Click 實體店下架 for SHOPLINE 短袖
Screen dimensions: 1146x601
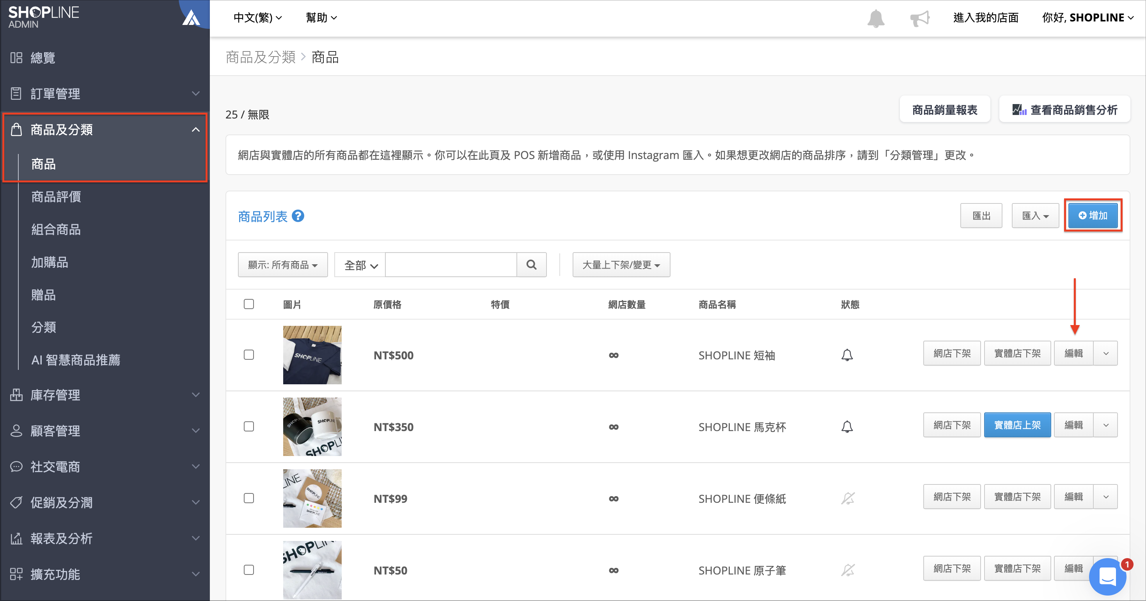tap(1017, 354)
